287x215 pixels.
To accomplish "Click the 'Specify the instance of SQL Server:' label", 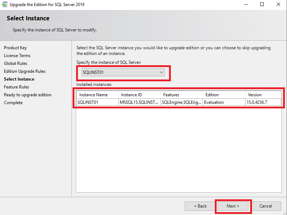I will coord(109,62).
